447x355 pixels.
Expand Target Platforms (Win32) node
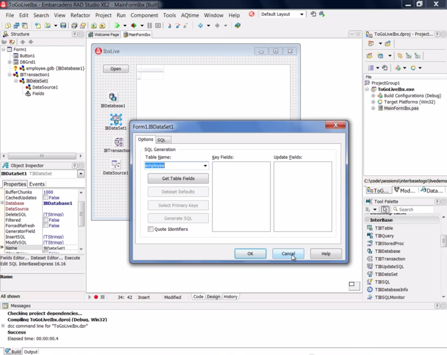373,102
